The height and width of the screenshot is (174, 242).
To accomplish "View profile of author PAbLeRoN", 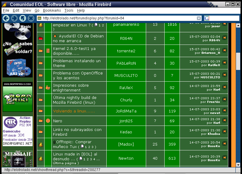I will 126,63.
